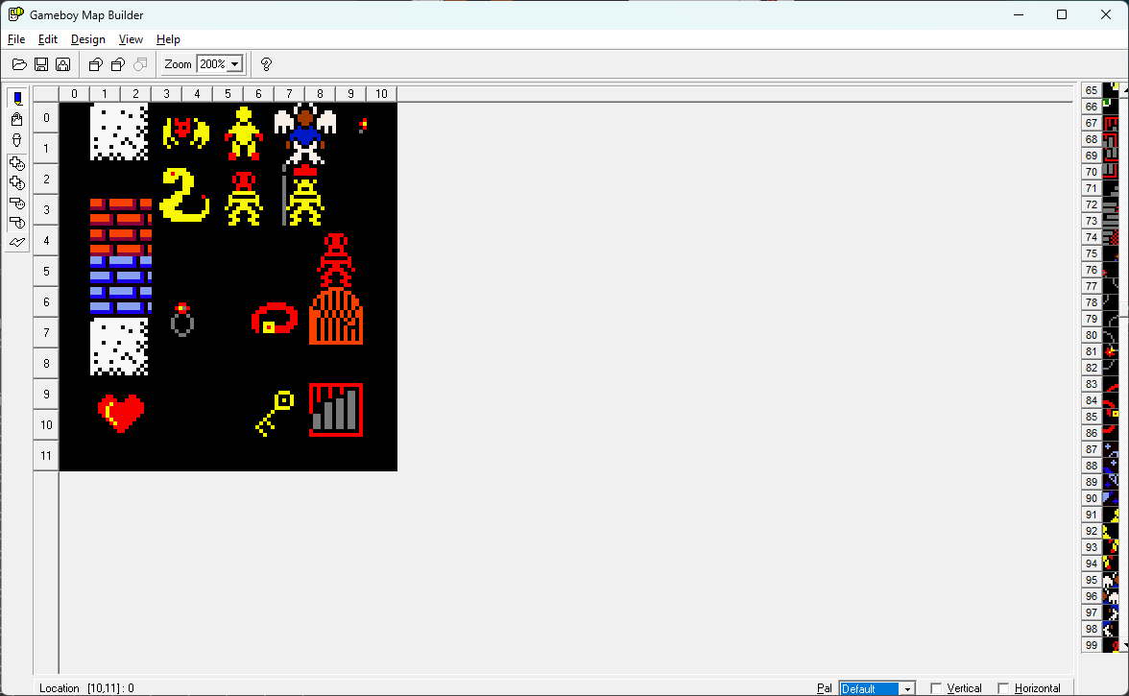Click the Delete column tool, second minus icon

pyautogui.click(x=17, y=223)
